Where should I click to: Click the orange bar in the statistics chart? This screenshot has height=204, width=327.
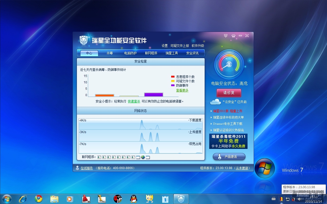click(x=104, y=95)
